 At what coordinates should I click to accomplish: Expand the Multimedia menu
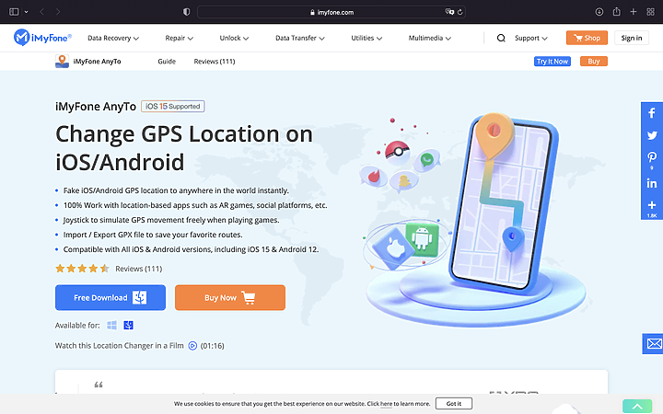point(430,38)
